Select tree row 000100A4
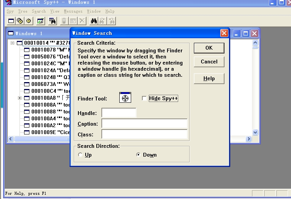Screen dimensions: 291x199 pos(50,118)
